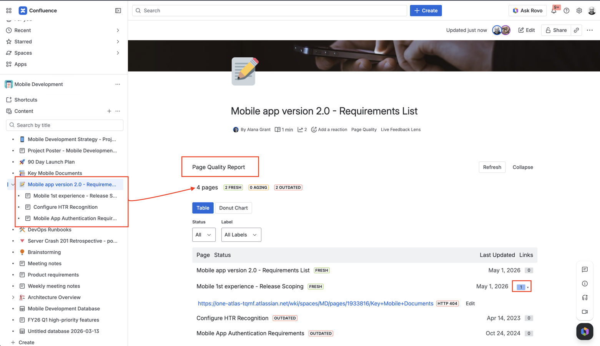The height and width of the screenshot is (346, 600).
Task: Expand the Architecture Overview tree item
Action: [x=13, y=297]
